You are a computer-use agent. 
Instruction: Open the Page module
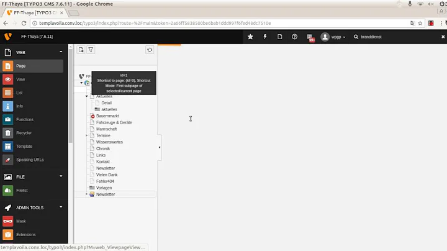32,66
